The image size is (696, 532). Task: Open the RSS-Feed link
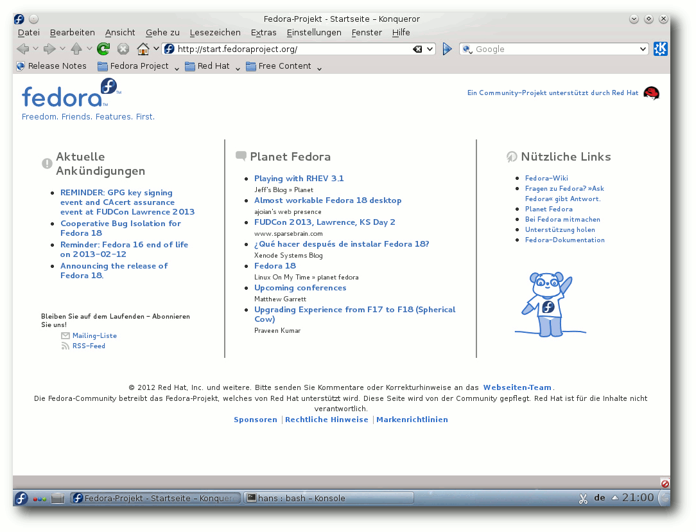pos(89,346)
